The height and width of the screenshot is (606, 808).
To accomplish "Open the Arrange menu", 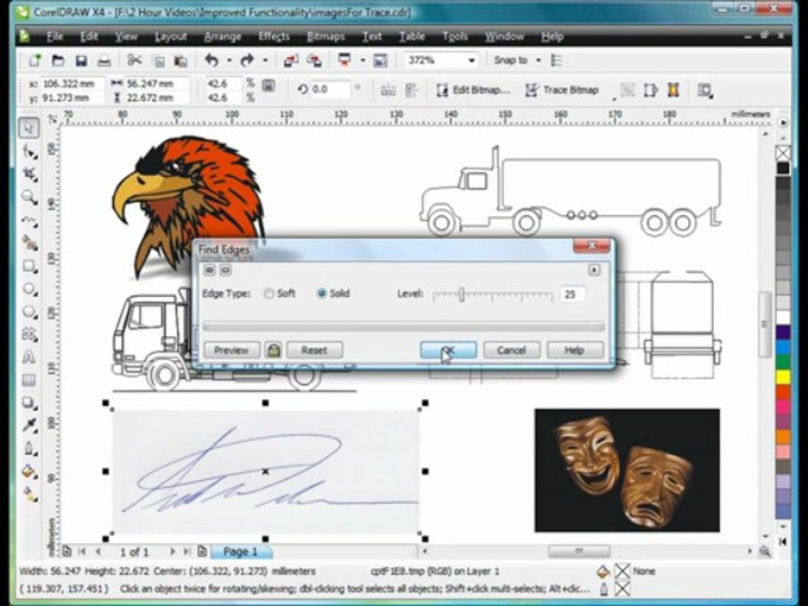I will [x=222, y=36].
